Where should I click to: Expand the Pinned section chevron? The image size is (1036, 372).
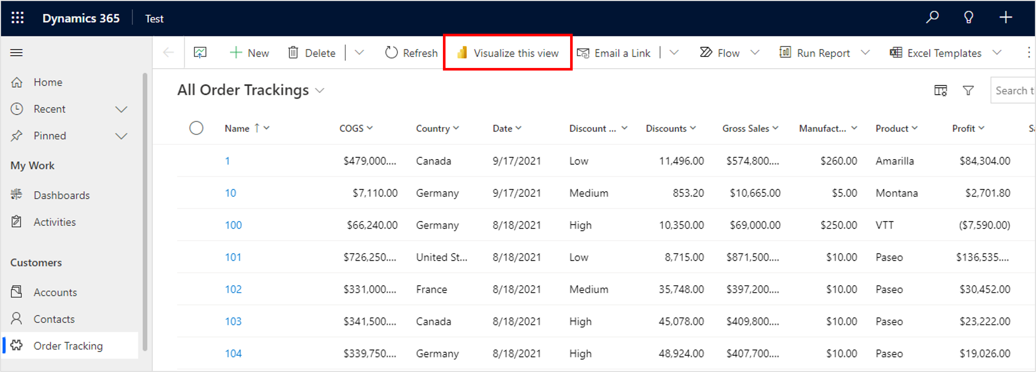coord(121,136)
